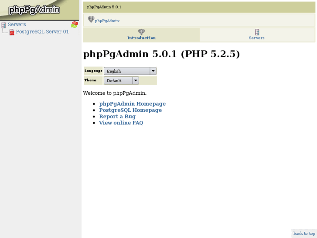Click the Welcome to phpPgAdmin text
317x238 pixels.
[115, 93]
